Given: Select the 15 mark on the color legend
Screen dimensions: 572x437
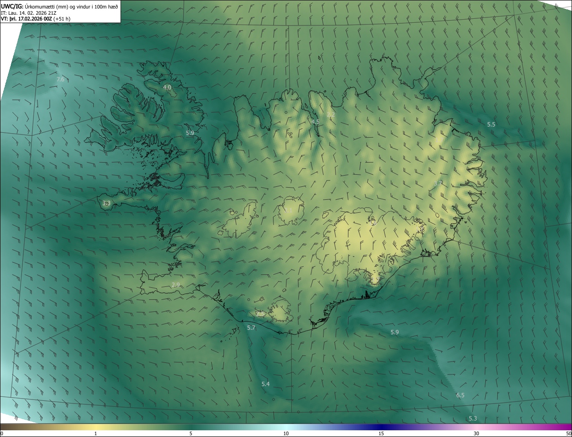Looking at the screenshot, I should pos(381,433).
